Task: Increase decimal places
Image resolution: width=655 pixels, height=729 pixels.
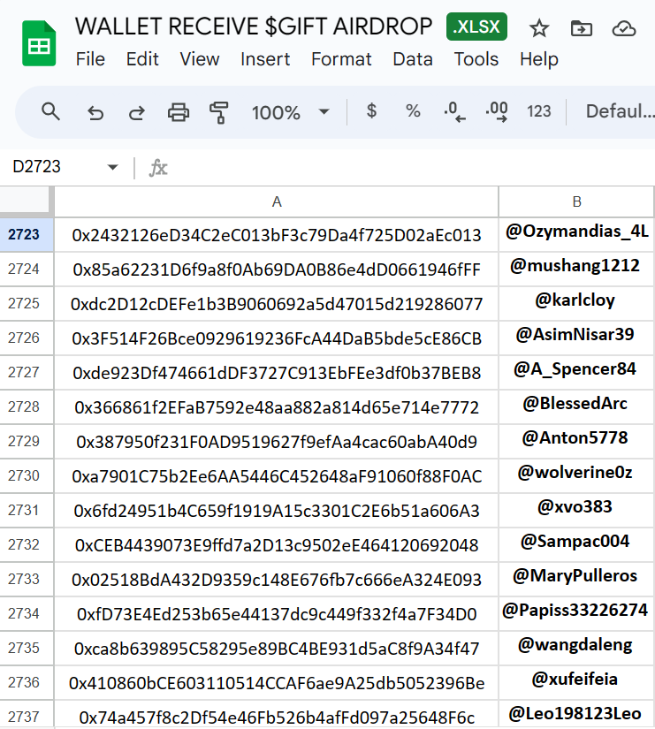Action: 497,112
